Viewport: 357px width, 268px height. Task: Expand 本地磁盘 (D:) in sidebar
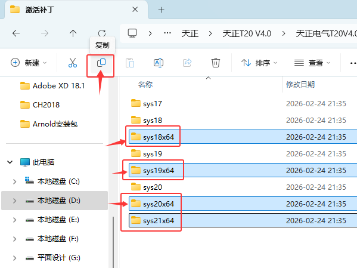14,201
